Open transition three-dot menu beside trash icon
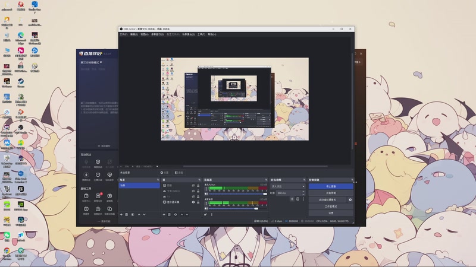The width and height of the screenshot is (476, 267). (303, 199)
